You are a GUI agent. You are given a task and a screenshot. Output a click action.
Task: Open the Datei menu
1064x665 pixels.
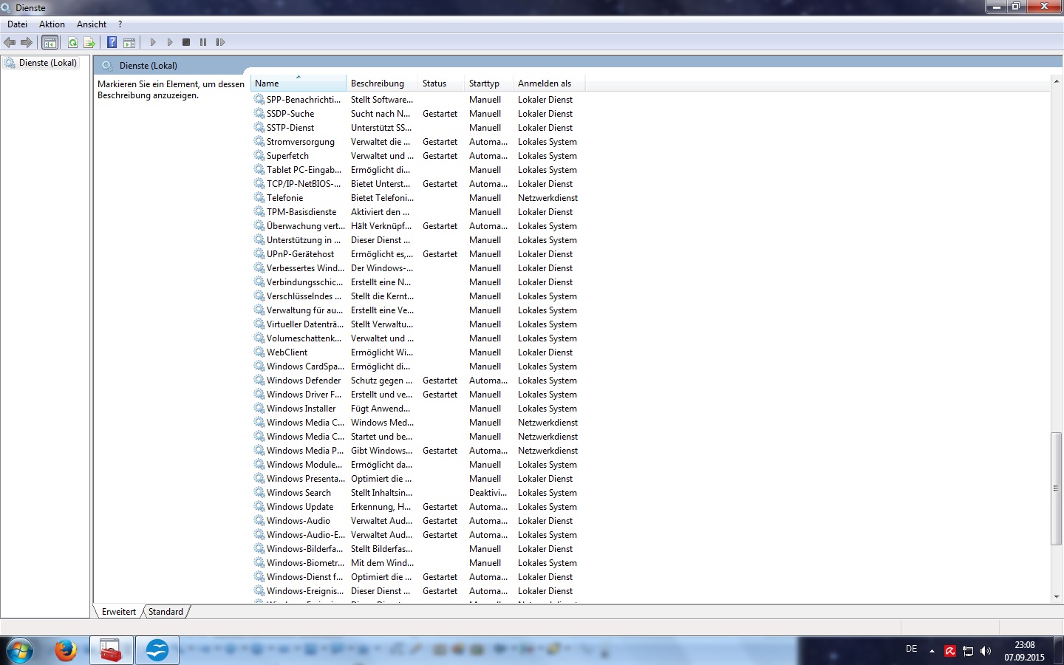click(x=17, y=24)
